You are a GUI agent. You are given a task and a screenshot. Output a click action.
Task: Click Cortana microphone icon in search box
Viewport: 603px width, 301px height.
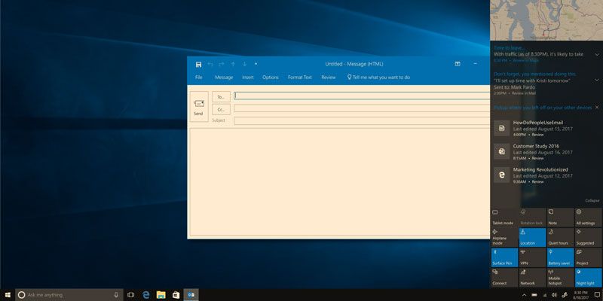click(116, 294)
